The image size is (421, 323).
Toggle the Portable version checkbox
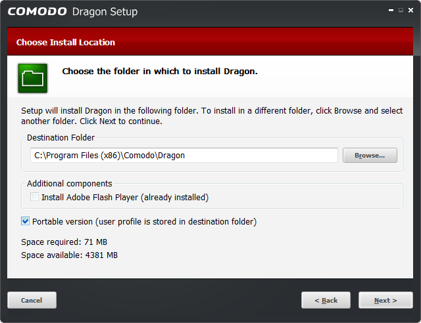pyautogui.click(x=25, y=221)
